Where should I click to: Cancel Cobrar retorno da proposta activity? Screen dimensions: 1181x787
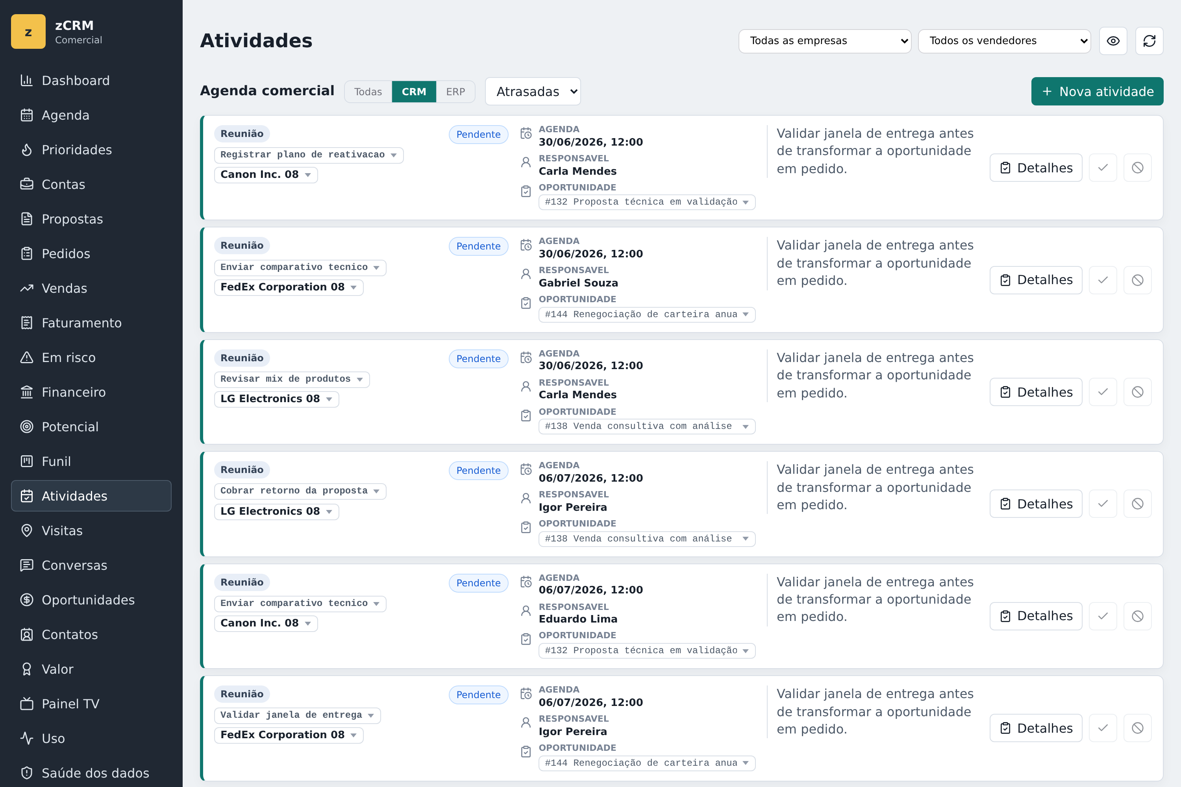pyautogui.click(x=1137, y=504)
